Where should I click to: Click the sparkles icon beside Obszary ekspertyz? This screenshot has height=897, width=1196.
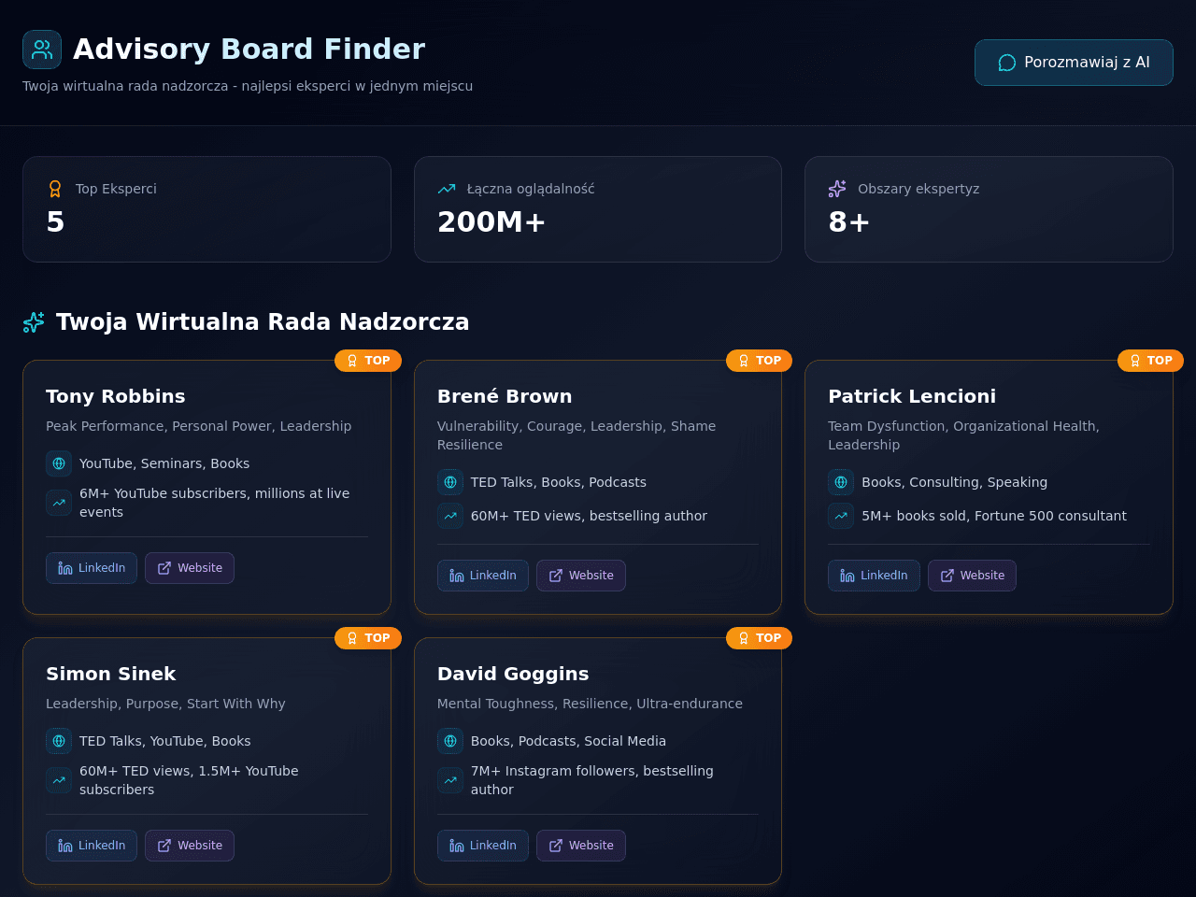click(837, 189)
